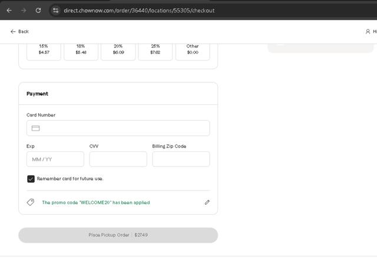The height and width of the screenshot is (260, 377).
Task: Choose the 20% tip option
Action: (x=118, y=51)
